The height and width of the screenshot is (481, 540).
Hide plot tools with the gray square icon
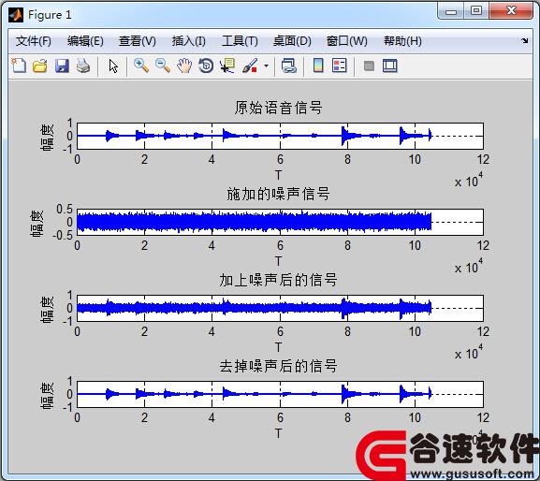[369, 66]
